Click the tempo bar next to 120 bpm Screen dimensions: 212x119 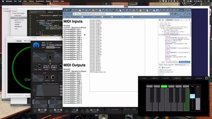pos(50,47)
